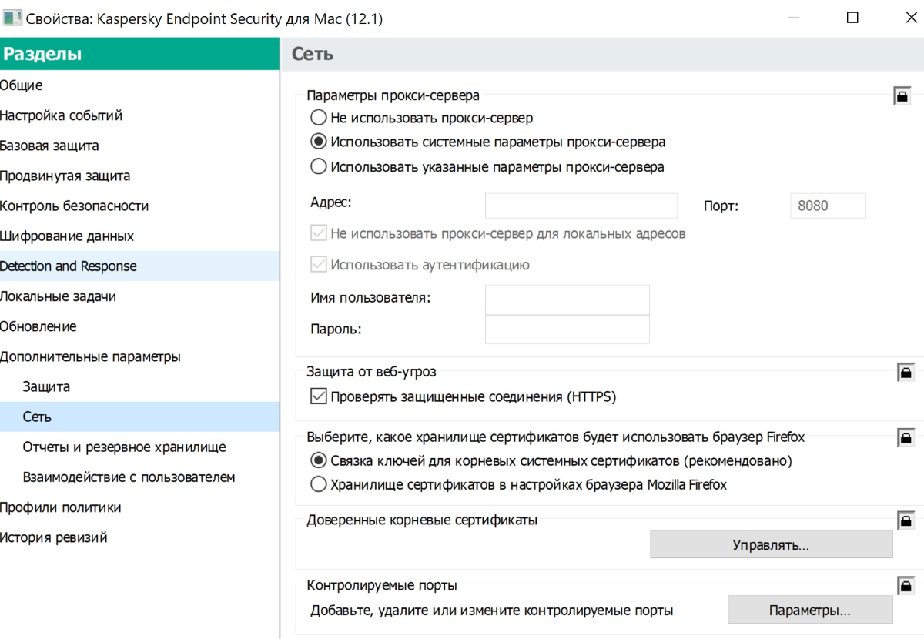This screenshot has width=924, height=639.
Task: Open the 'Базовая защита' section
Action: [x=139, y=146]
